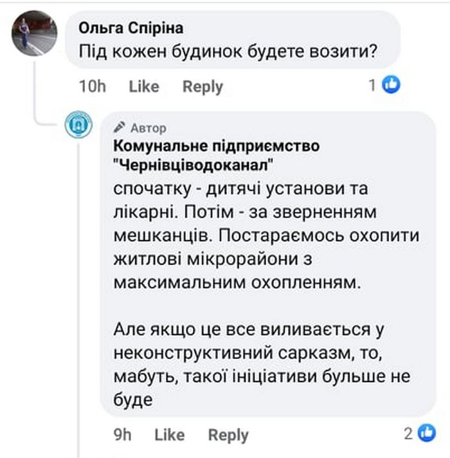Click the thumbs-up reaction icon beside count 1
The height and width of the screenshot is (458, 450).
click(x=392, y=84)
